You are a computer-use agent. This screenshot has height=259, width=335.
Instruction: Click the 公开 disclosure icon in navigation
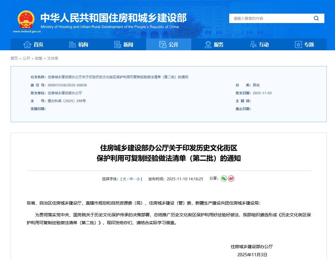point(162,44)
